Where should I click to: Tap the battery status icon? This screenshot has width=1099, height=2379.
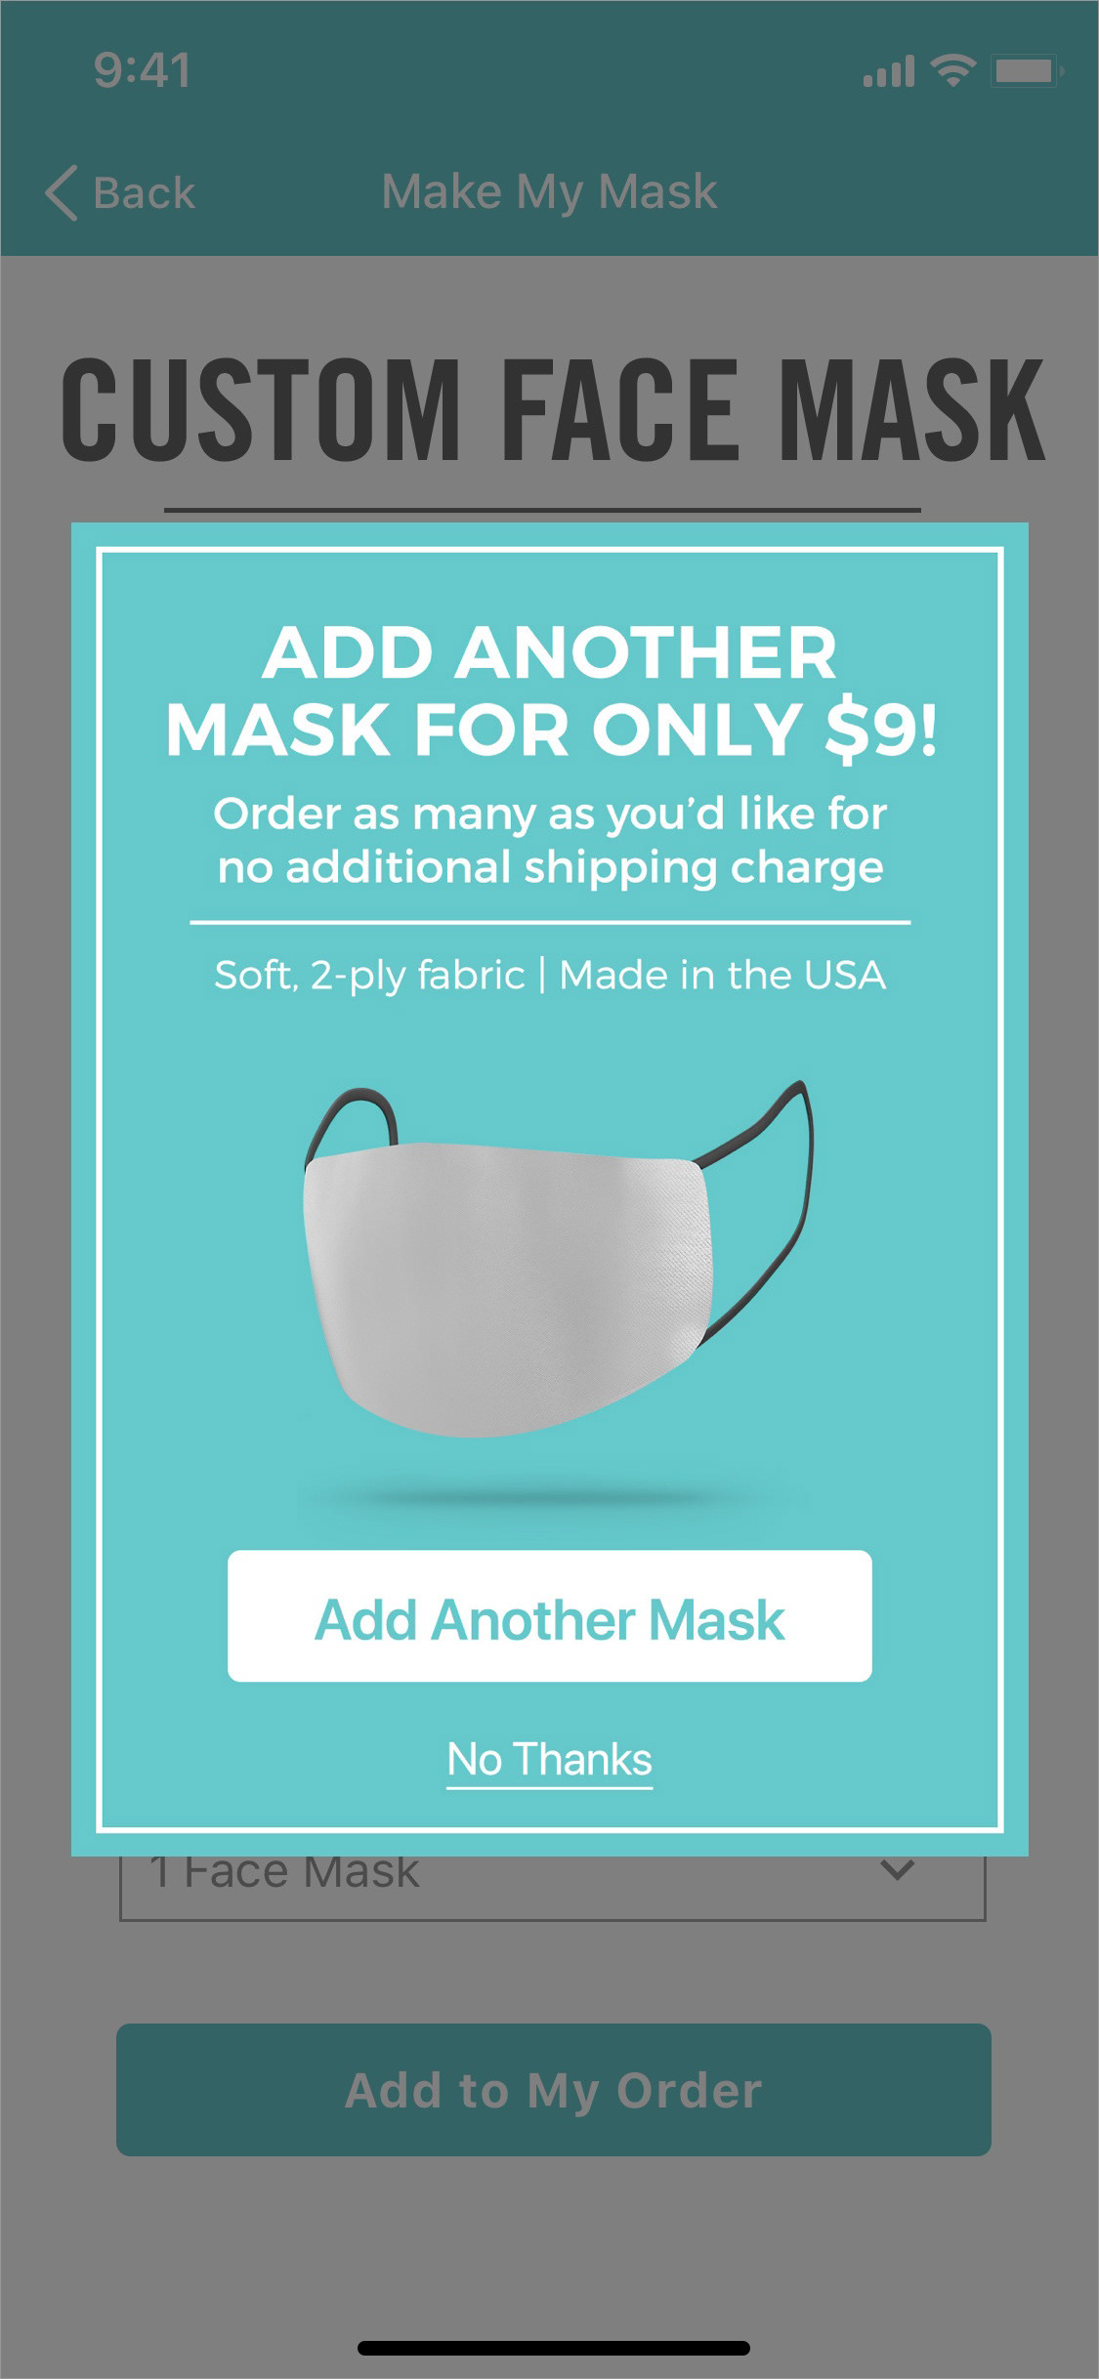tap(1027, 70)
